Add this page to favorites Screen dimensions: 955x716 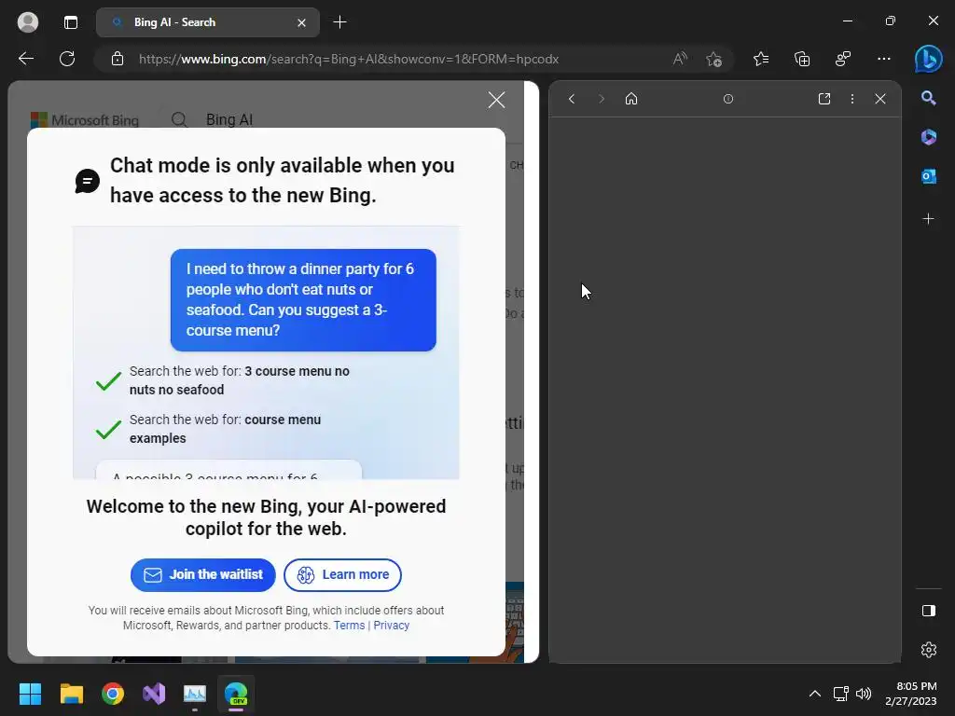(x=713, y=59)
